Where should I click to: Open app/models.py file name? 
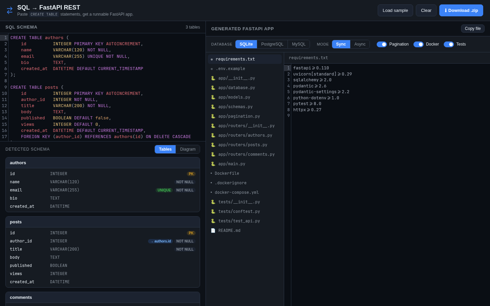(x=234, y=97)
